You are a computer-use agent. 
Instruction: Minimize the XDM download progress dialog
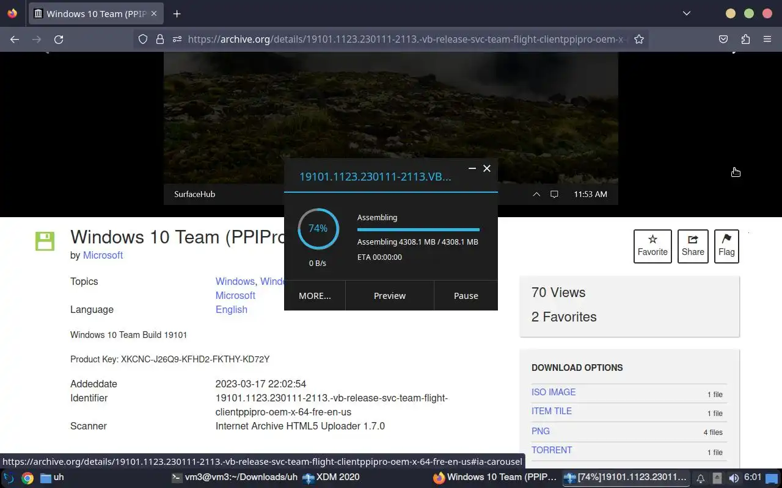[x=472, y=168]
